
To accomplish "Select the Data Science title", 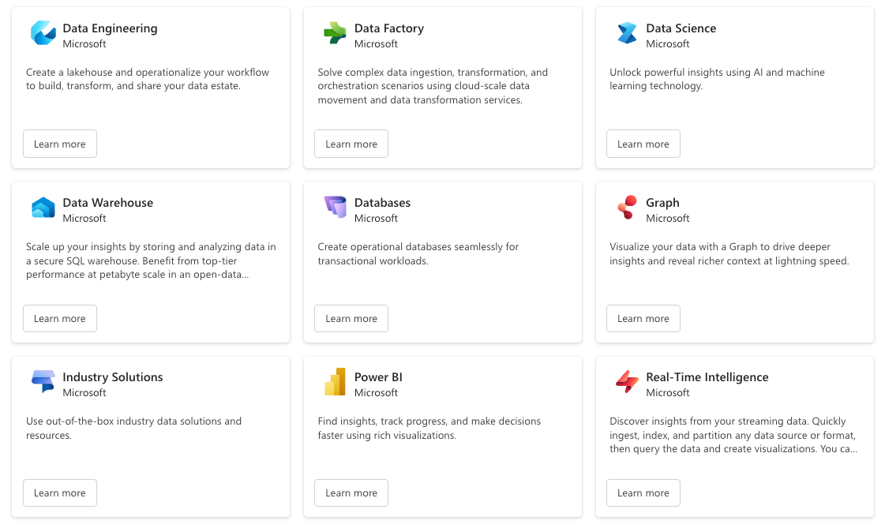I will 681,28.
